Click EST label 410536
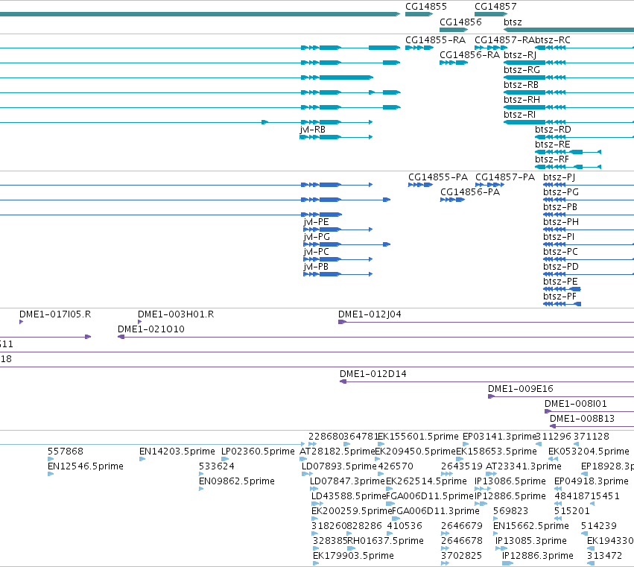This screenshot has height=567, width=634. 405,526
